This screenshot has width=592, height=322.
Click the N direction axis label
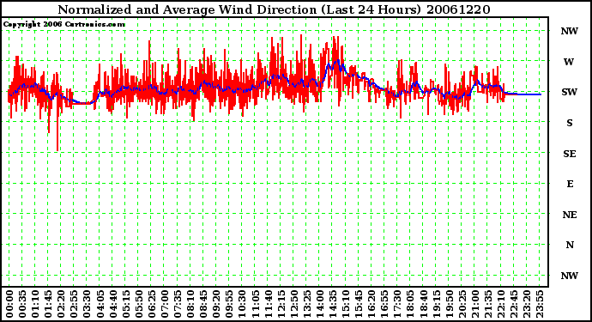click(x=570, y=246)
